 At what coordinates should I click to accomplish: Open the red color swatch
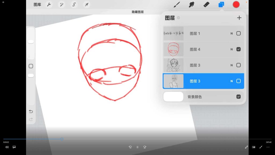[x=236, y=5]
